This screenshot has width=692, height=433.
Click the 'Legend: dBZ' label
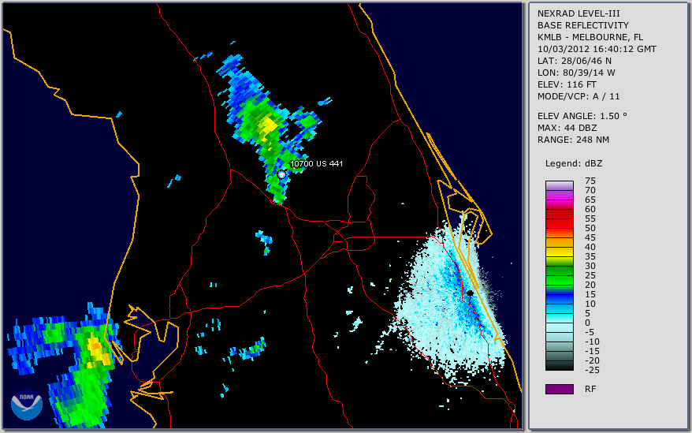click(574, 163)
